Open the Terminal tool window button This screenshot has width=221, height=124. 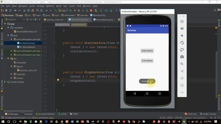[x=27, y=114]
